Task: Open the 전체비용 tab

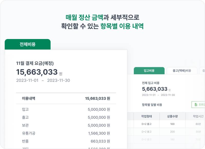Action: coord(28,44)
